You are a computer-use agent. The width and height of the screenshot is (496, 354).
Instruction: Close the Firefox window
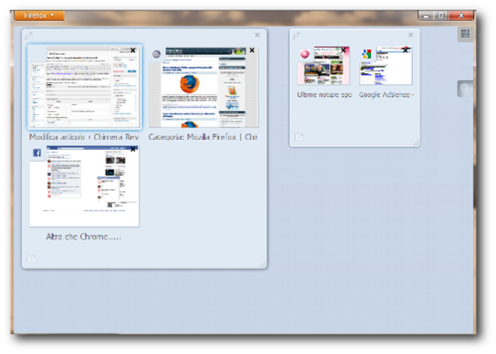[461, 16]
